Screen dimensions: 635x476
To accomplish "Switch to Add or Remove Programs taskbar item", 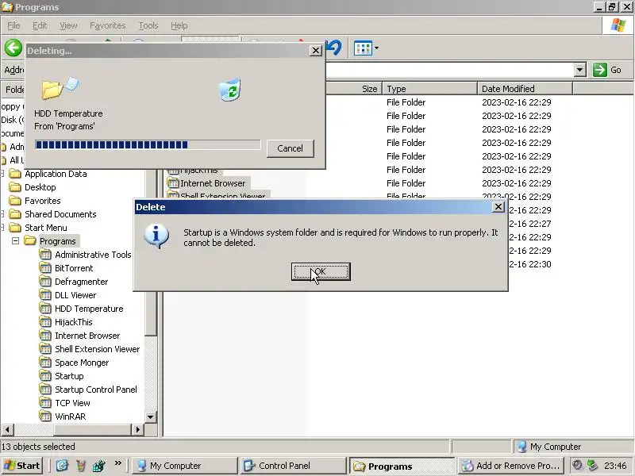I will [511, 466].
